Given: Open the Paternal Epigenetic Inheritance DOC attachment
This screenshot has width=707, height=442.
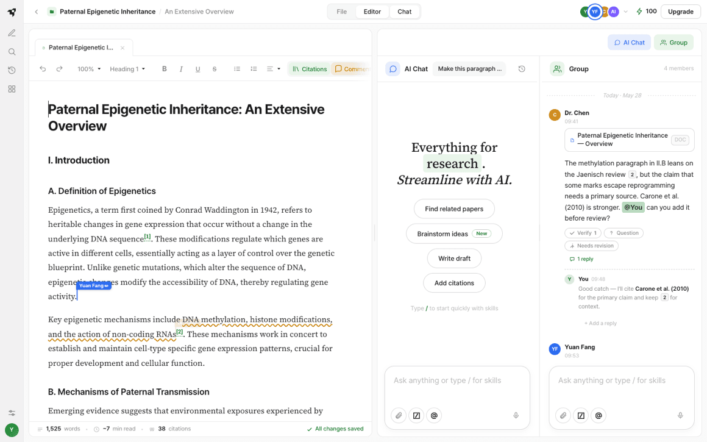Looking at the screenshot, I should pos(630,140).
